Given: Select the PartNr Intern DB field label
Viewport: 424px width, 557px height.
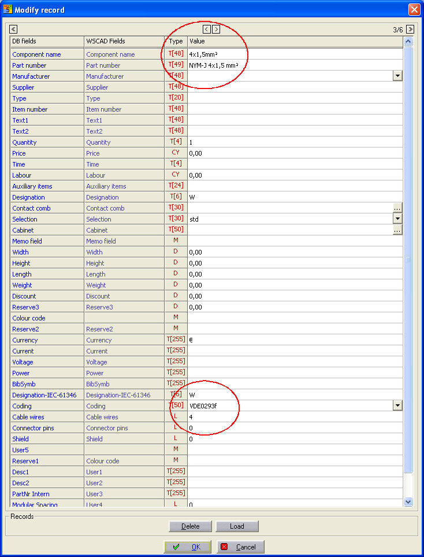Looking at the screenshot, I should coord(31,494).
